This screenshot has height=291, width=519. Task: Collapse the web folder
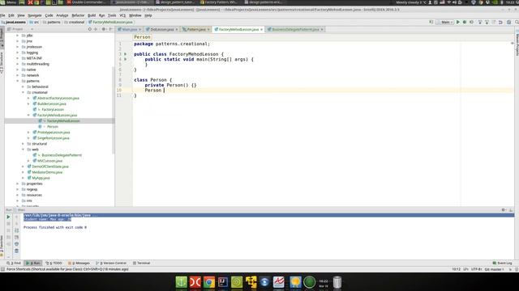[x=24, y=150]
